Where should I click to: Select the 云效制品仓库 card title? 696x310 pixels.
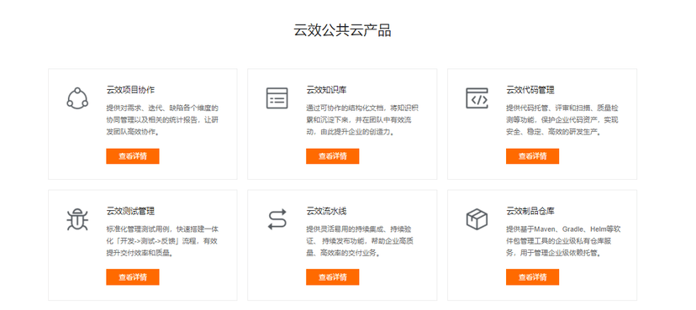click(530, 211)
